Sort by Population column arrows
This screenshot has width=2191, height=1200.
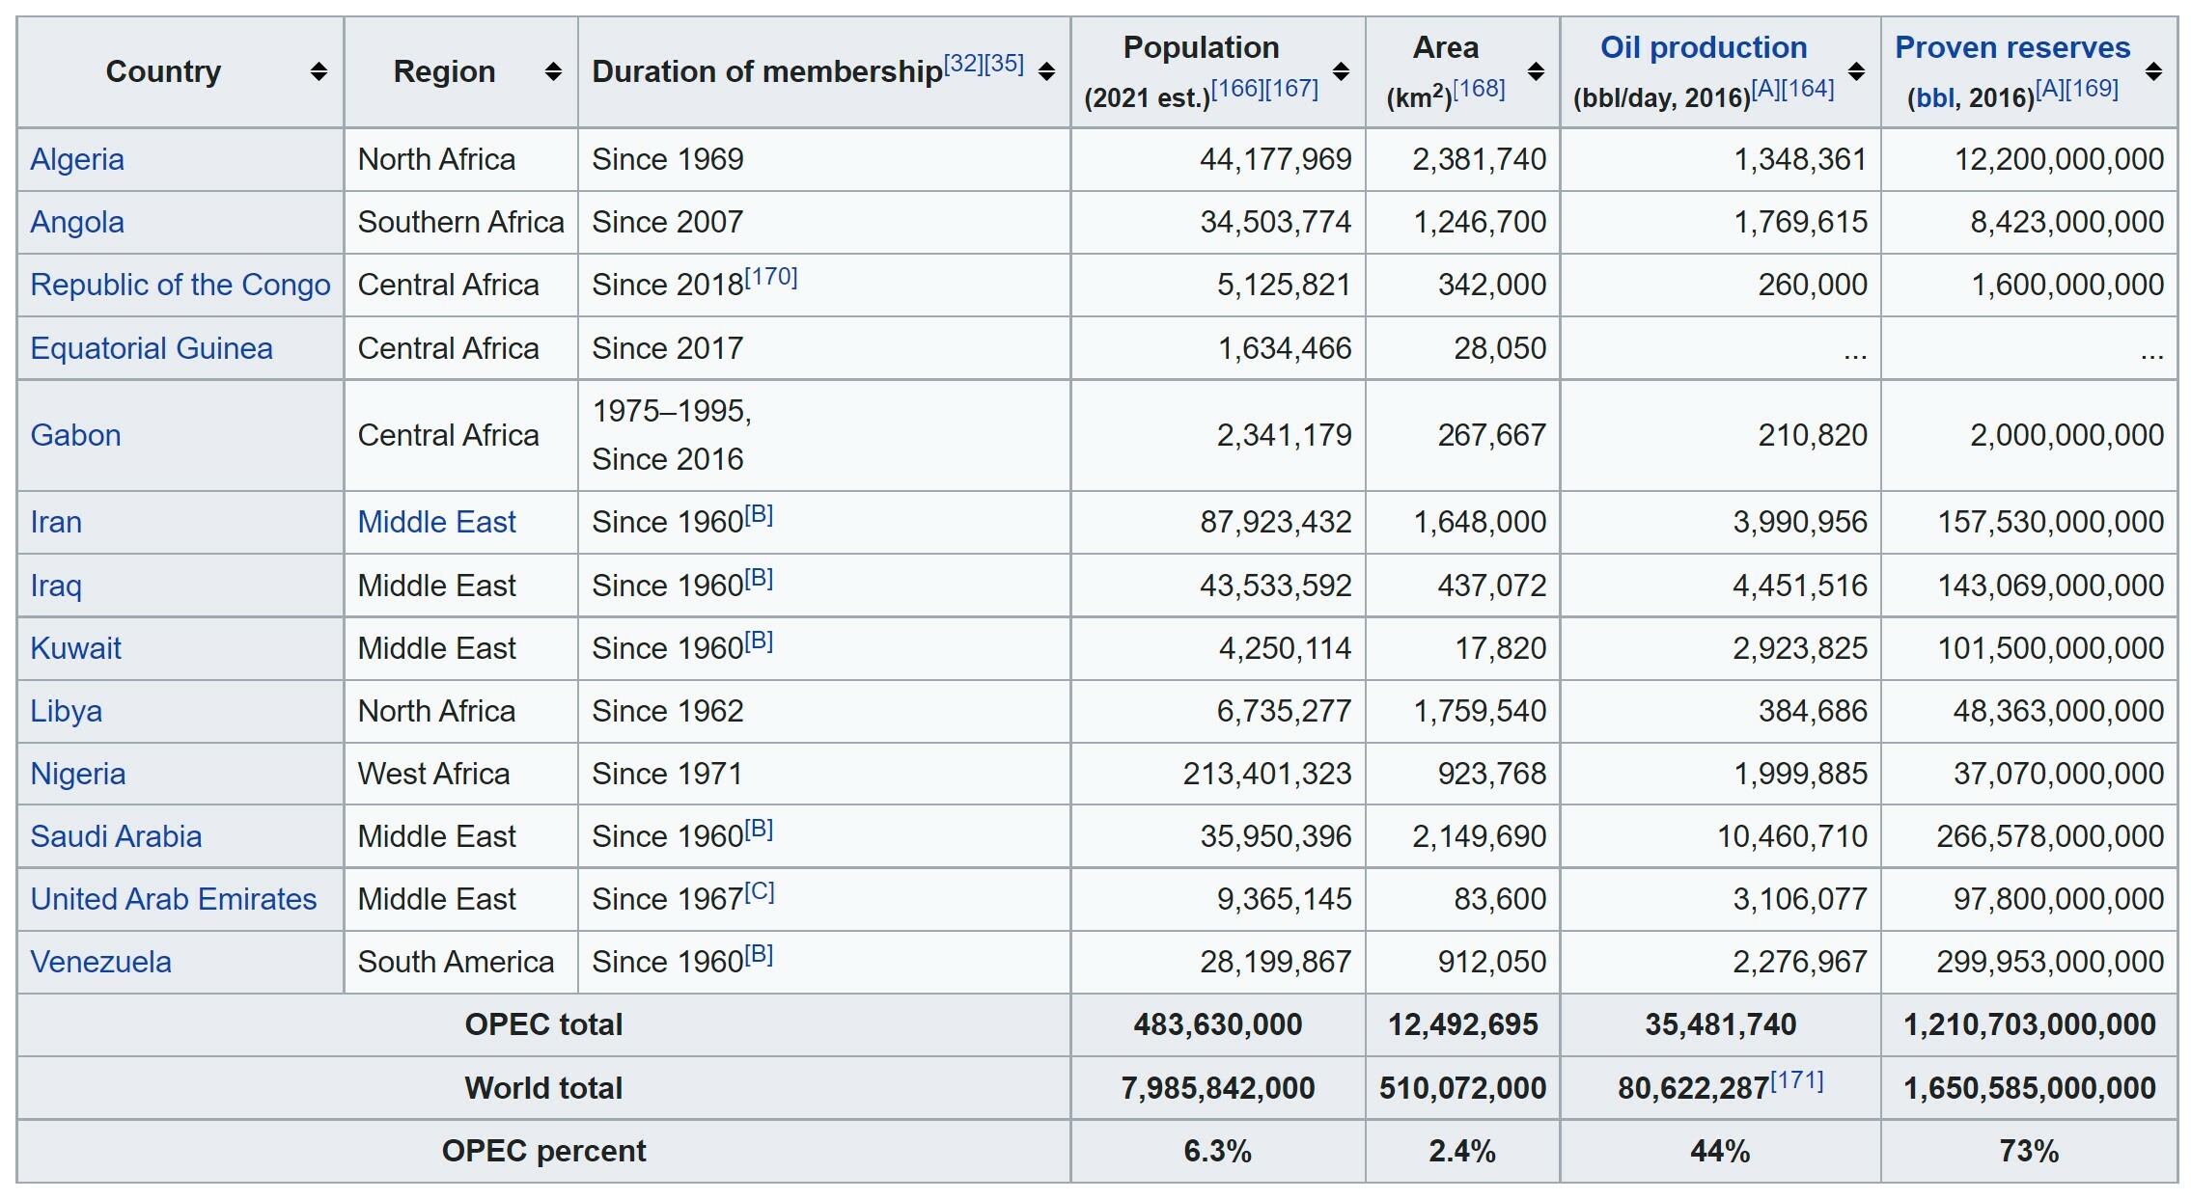[x=1341, y=71]
